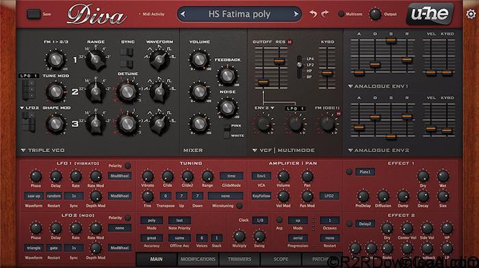Open the Delay2 effect type dropdown
Viewport: 479px width, 268px height.
click(365, 224)
